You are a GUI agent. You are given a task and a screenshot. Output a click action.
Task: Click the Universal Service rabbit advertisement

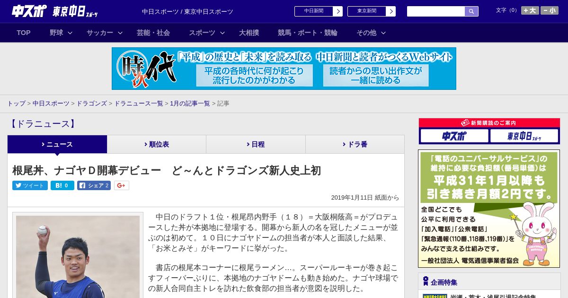click(489, 209)
